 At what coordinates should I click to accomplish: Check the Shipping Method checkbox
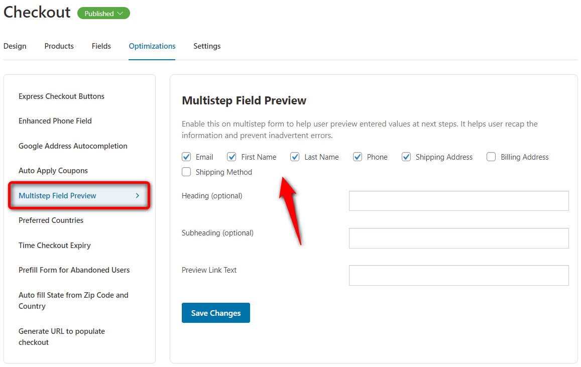tap(186, 172)
